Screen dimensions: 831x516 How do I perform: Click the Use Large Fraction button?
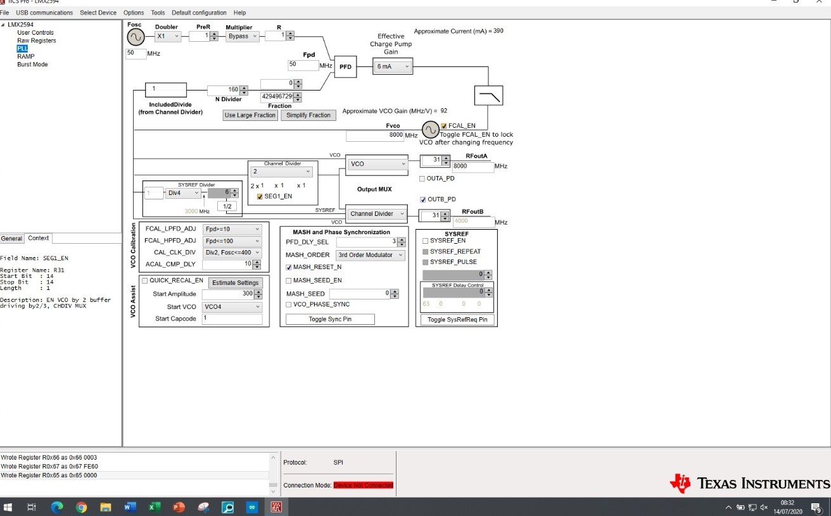[250, 115]
